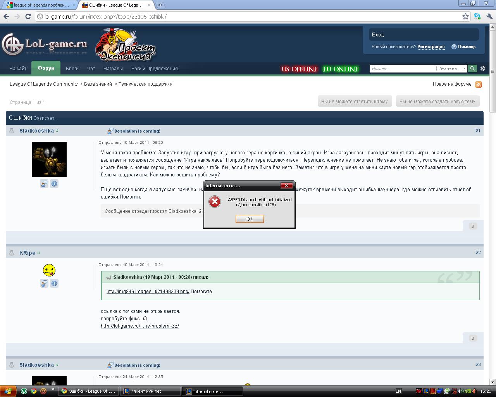496x397 pixels.
Task: Click the Регистрация link
Action: [431, 47]
